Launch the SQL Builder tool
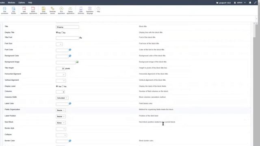This screenshot has width=260, height=146. (13, 10)
